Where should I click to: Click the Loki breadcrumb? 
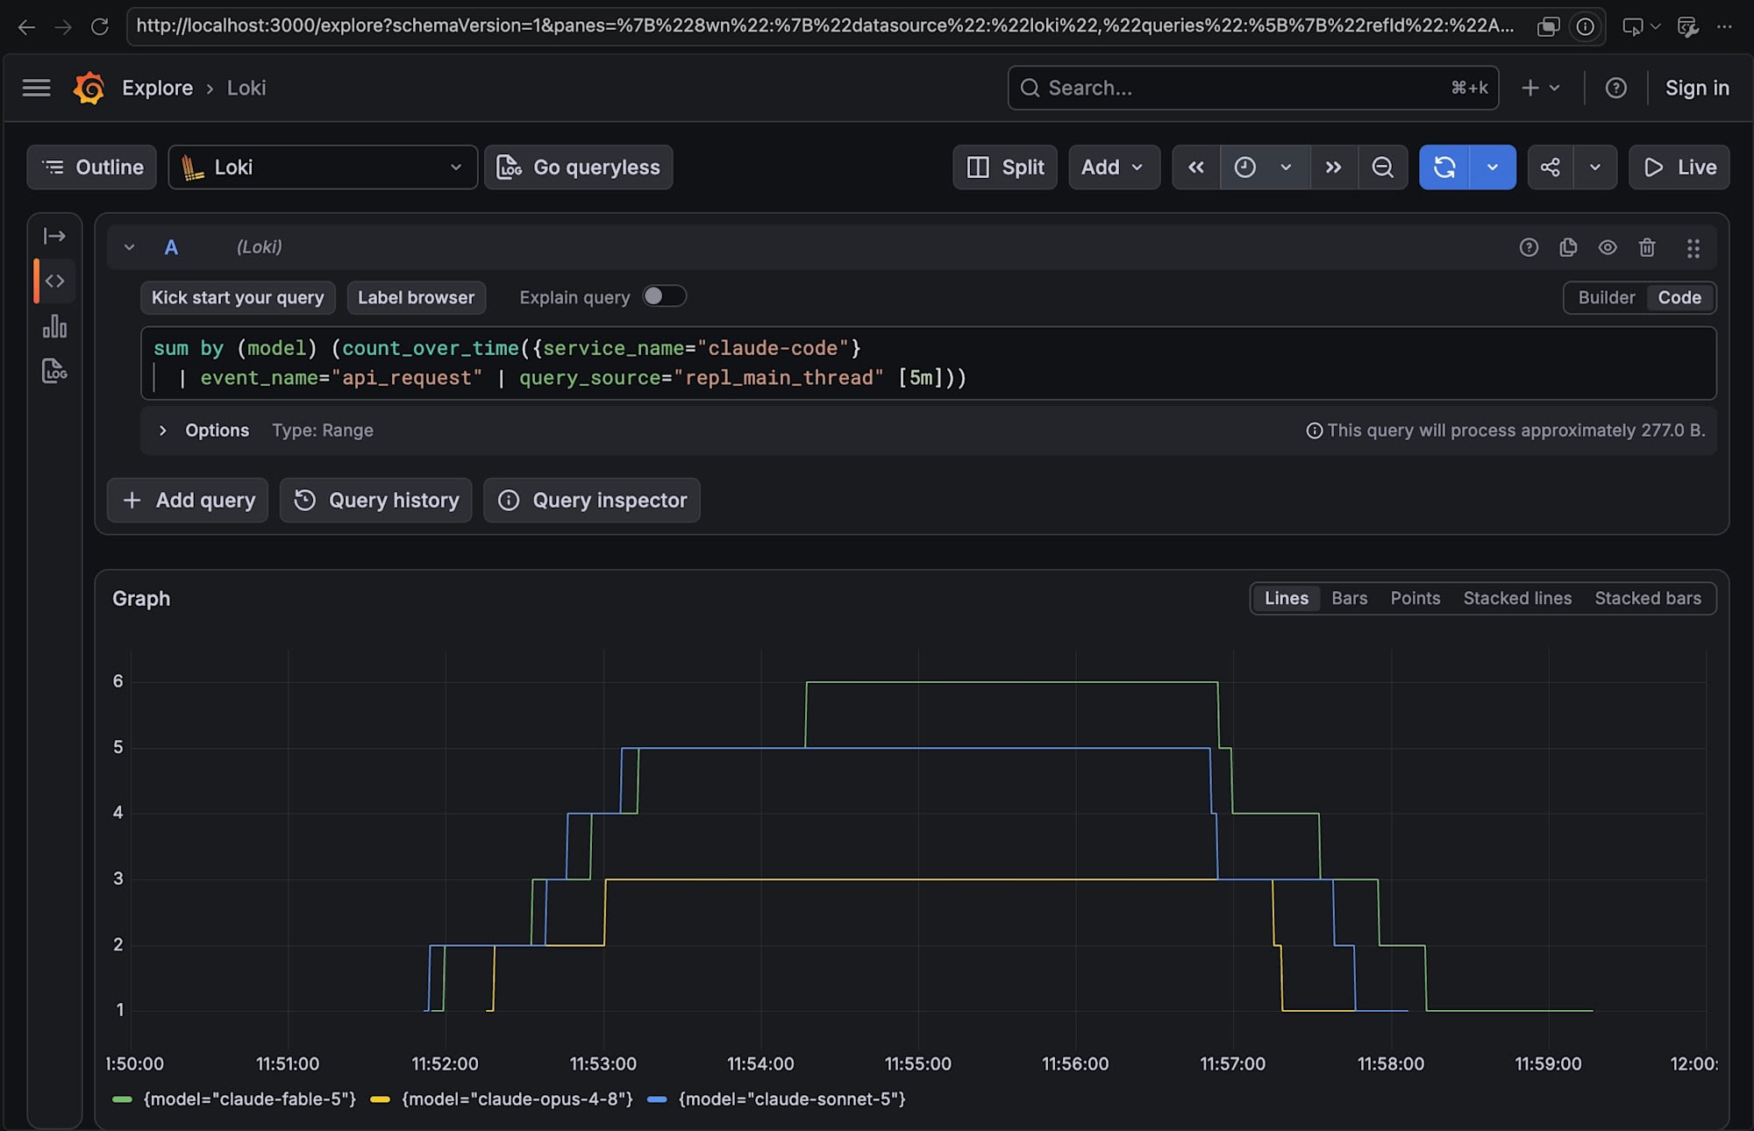coord(246,88)
